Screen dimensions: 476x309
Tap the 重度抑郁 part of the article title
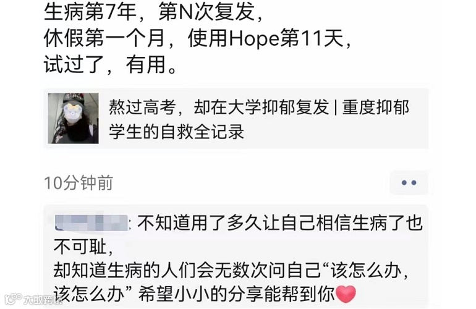point(375,107)
